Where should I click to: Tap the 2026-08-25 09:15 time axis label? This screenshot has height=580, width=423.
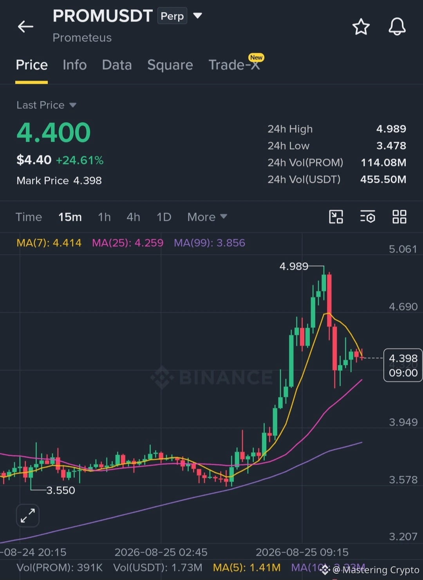pyautogui.click(x=302, y=552)
